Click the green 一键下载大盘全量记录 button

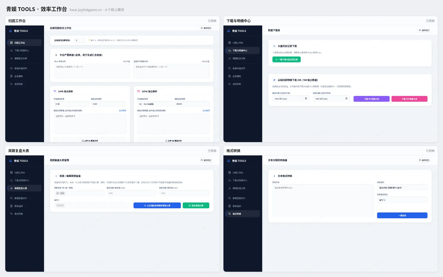287,59
